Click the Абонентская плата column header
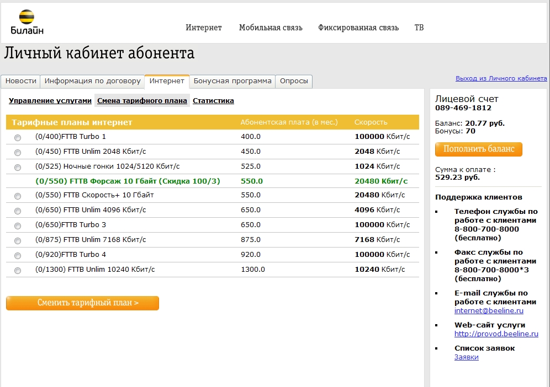 click(289, 122)
